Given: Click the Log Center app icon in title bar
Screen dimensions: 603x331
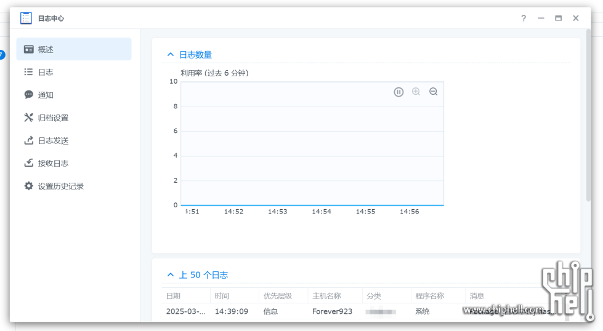Looking at the screenshot, I should pyautogui.click(x=26, y=18).
